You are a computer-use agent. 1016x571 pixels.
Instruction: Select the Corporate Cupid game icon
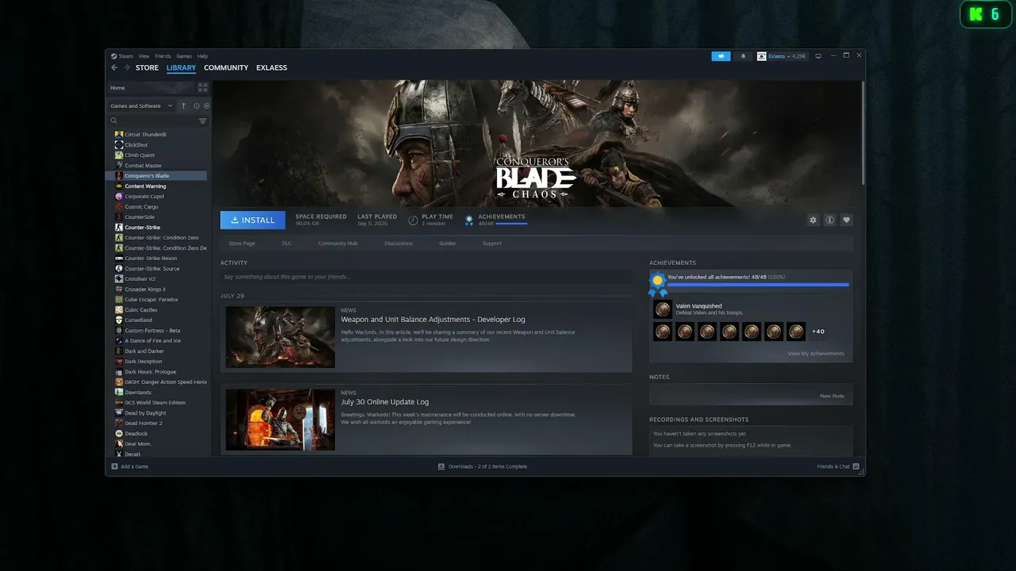(x=118, y=197)
